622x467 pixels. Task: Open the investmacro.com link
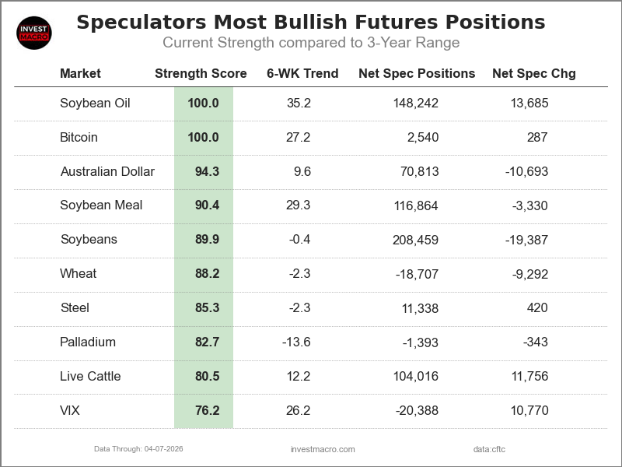point(323,449)
